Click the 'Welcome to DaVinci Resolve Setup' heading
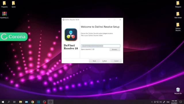 click(x=100, y=27)
